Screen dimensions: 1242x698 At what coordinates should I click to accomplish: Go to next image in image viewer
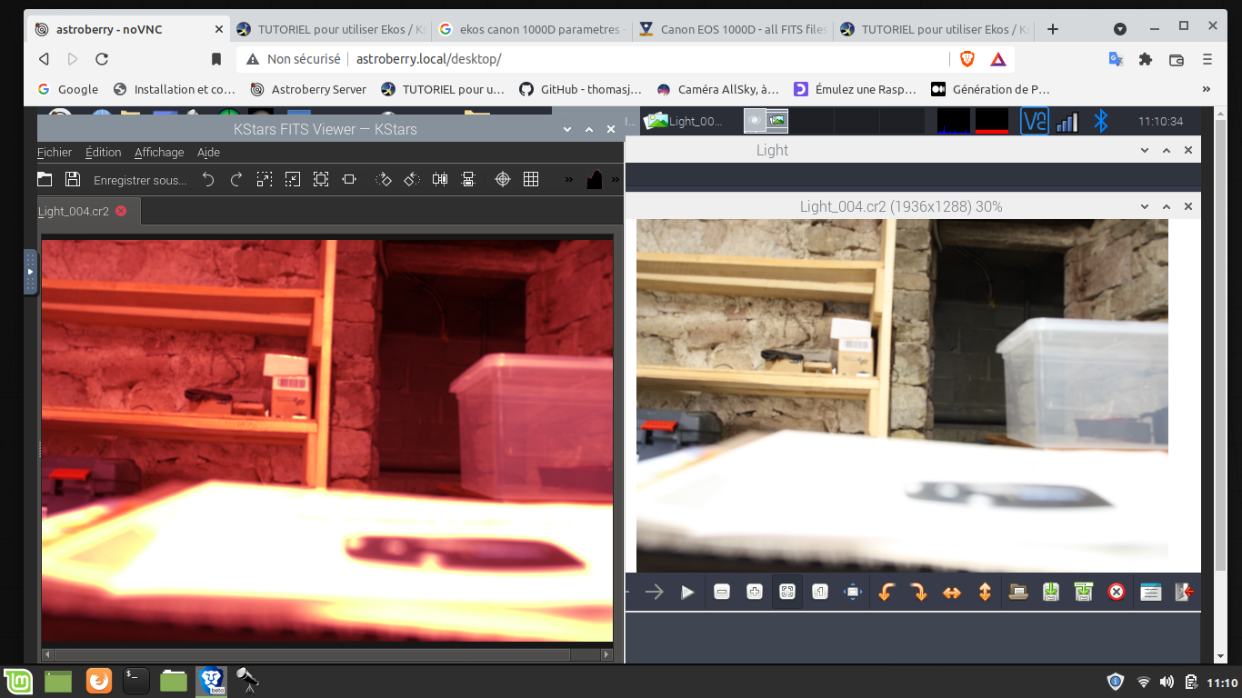[655, 593]
